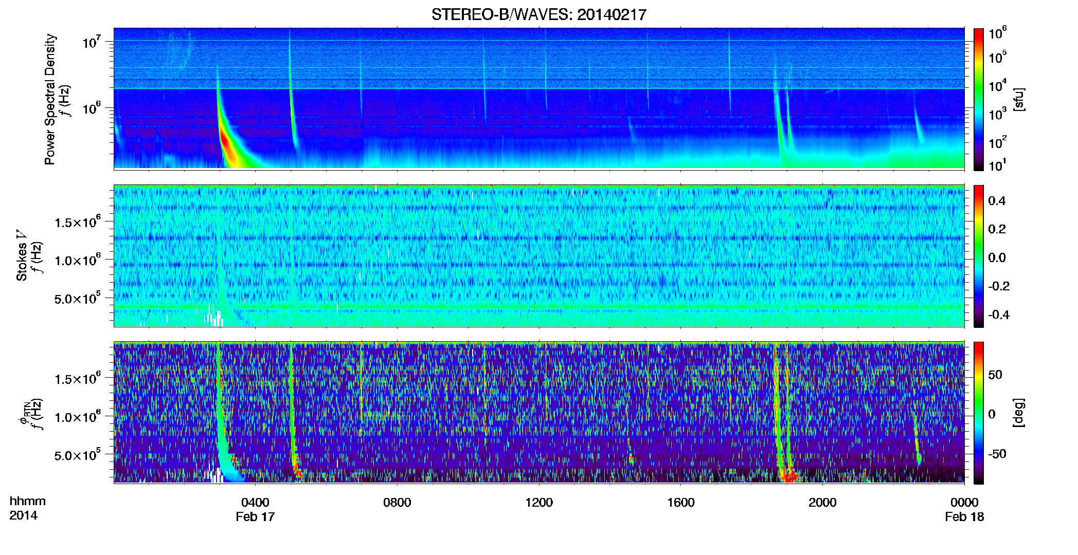Select the 1.0×10^6 tick of the Stokes V panel

[x=78, y=260]
